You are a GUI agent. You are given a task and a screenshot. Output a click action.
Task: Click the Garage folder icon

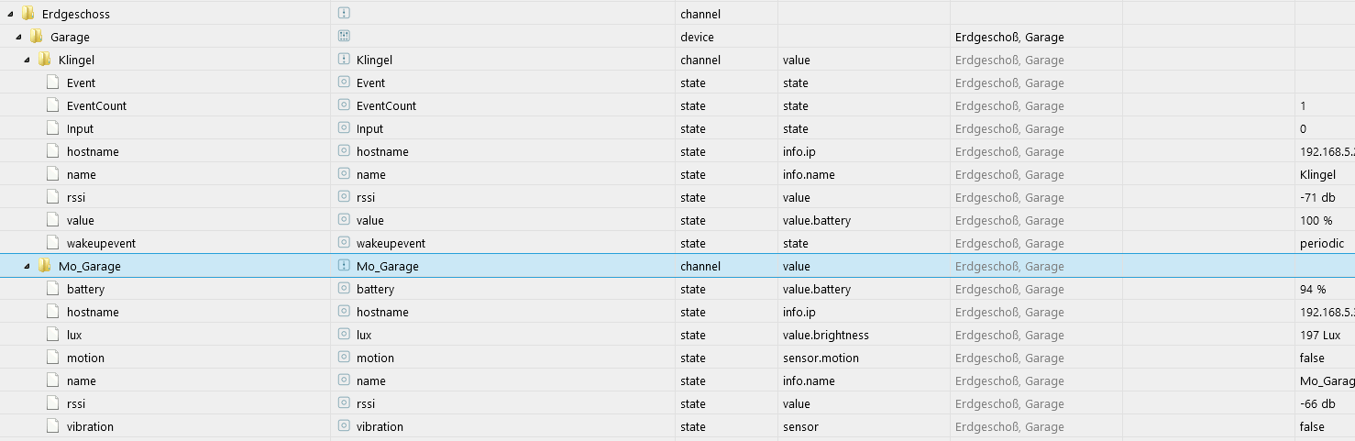pyautogui.click(x=36, y=37)
